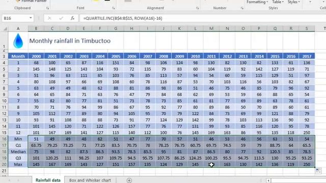Viewport: 326px width, 183px height.
Task: Switch to the Rainfall data sheet tab
Action: (x=48, y=180)
